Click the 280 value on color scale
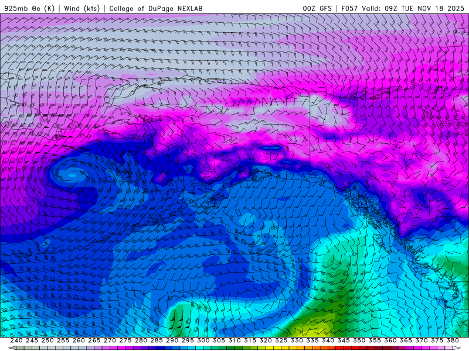 [141, 340]
